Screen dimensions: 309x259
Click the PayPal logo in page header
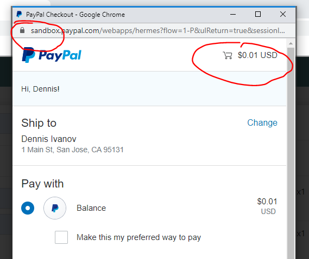[x=52, y=55]
